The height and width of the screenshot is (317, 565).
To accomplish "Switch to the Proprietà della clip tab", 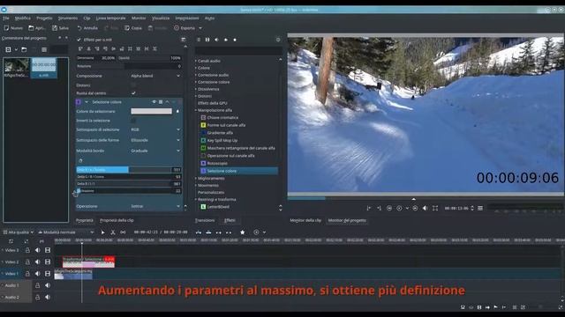I will [x=117, y=220].
